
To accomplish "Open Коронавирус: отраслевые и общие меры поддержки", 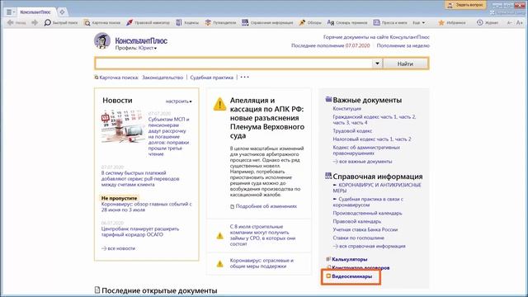I will click(262, 263).
